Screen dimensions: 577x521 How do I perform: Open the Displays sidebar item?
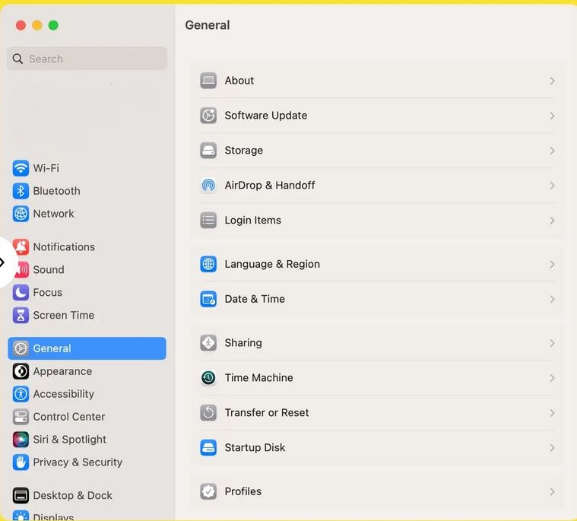43,516
